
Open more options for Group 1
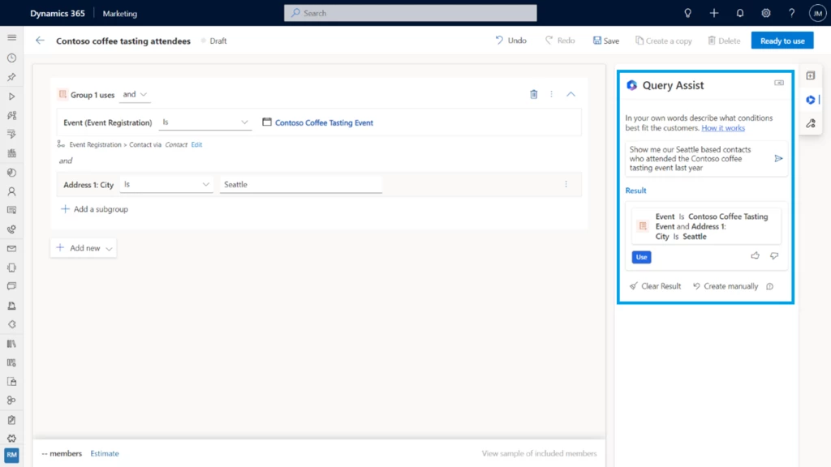[x=552, y=93]
